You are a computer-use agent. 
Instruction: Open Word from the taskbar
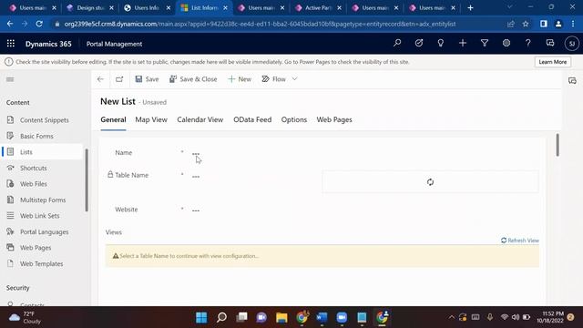[x=322, y=317]
